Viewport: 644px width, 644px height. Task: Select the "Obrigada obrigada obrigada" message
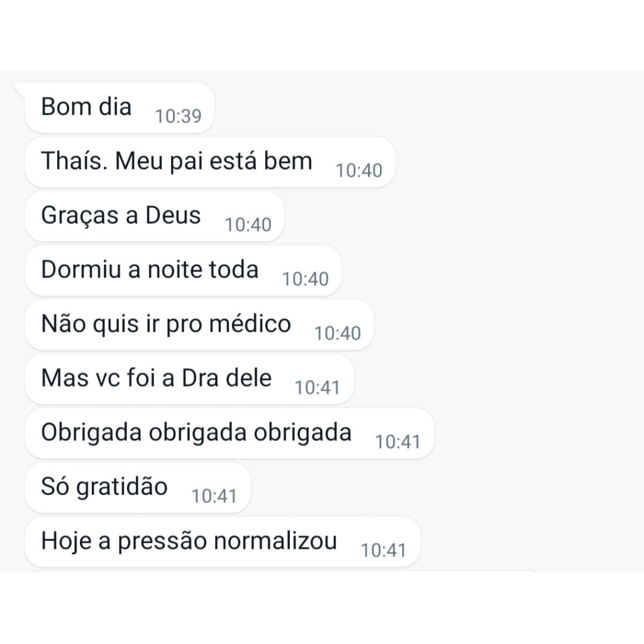coord(196,433)
